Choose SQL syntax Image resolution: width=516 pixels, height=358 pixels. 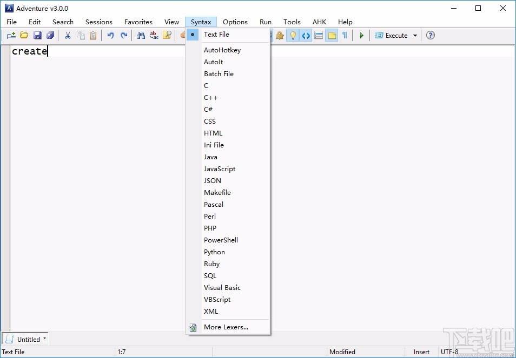tap(228, 275)
